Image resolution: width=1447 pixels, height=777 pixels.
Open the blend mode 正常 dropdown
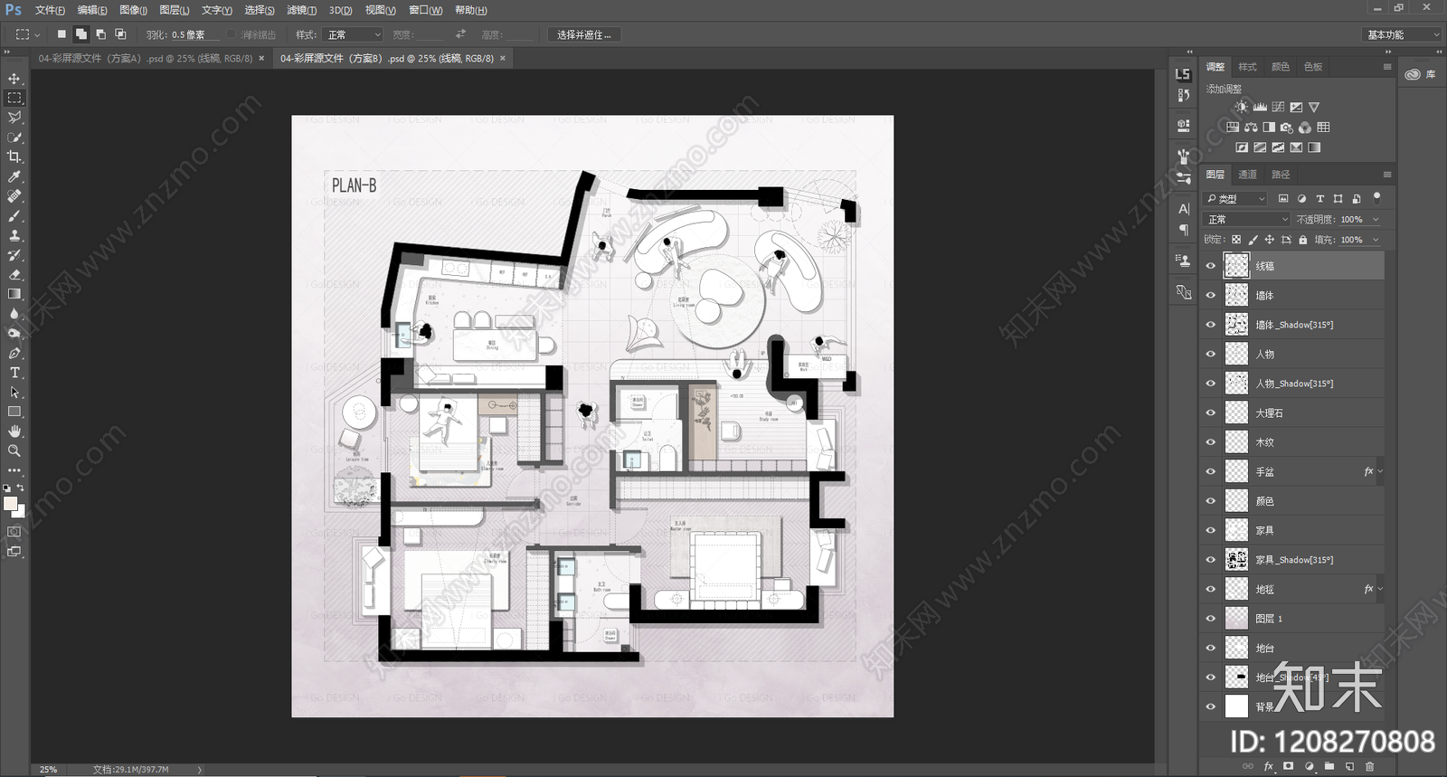(x=1247, y=219)
